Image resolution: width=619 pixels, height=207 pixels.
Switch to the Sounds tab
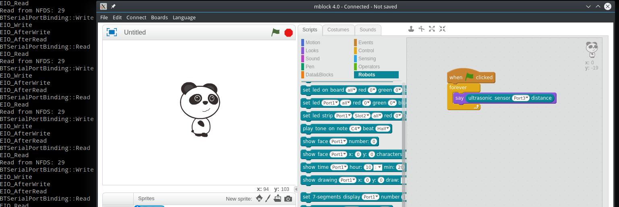click(x=368, y=30)
